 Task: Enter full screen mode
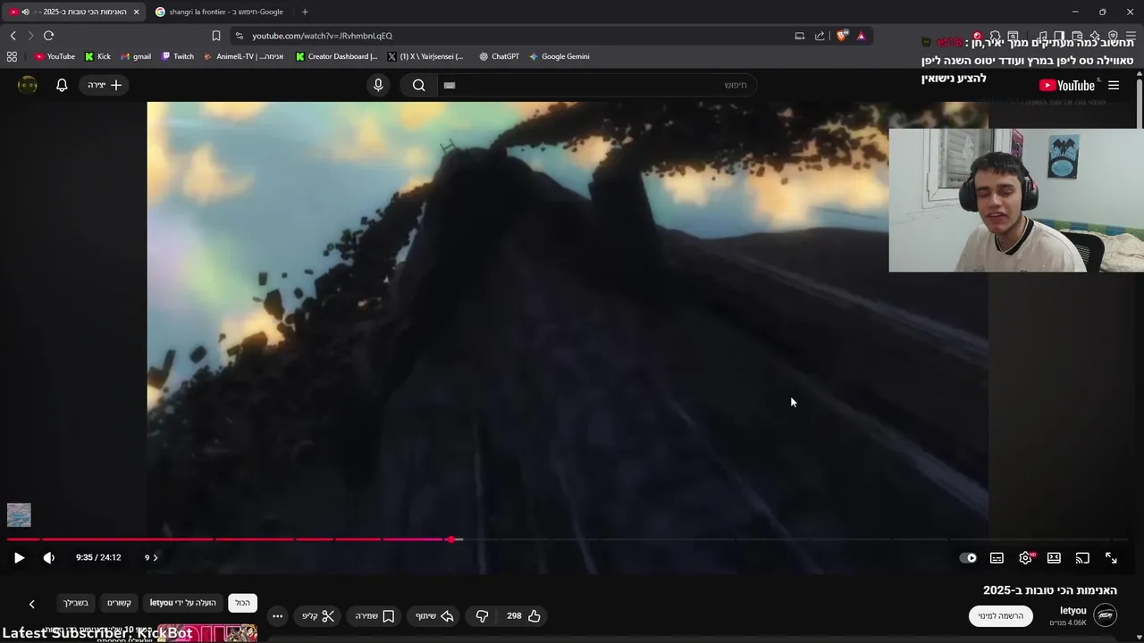[x=1111, y=557]
